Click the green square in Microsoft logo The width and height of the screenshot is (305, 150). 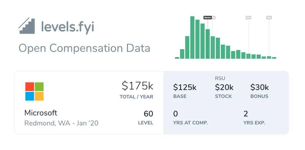(x=39, y=87)
